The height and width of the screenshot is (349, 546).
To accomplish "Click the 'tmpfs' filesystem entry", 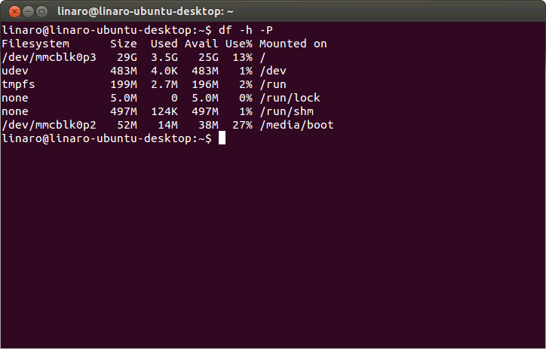I will [x=18, y=84].
